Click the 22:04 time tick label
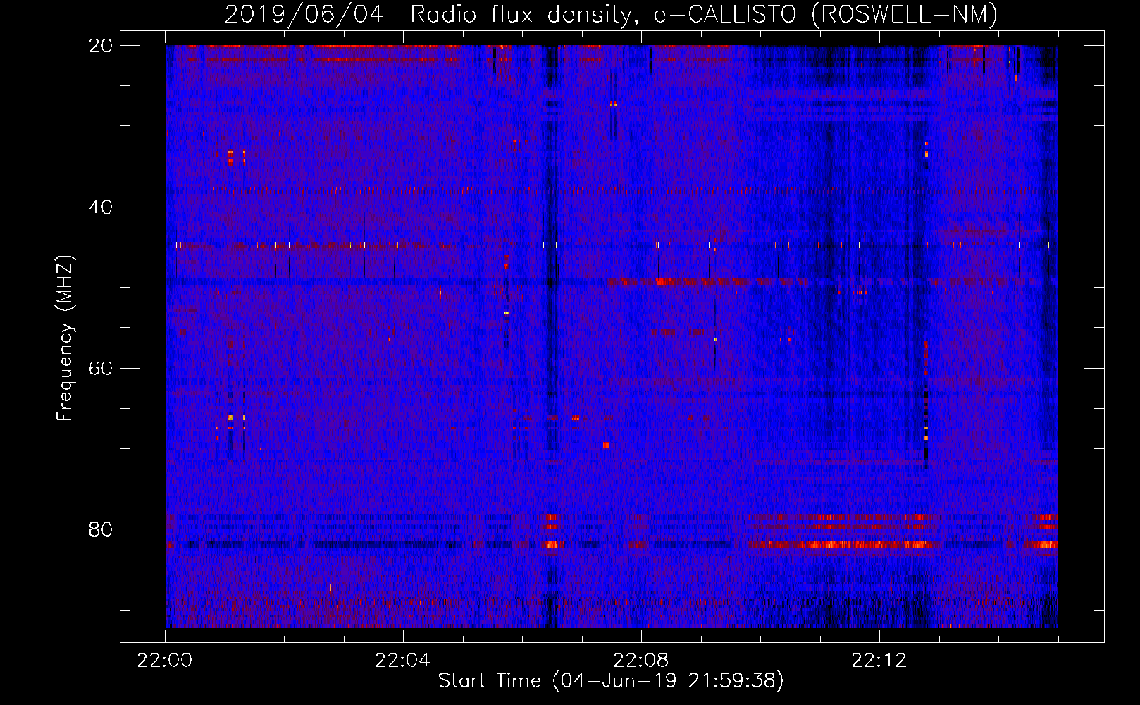This screenshot has height=705, width=1140. [x=403, y=661]
